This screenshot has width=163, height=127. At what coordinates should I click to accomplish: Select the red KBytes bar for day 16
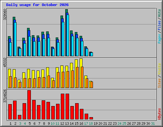82,114
